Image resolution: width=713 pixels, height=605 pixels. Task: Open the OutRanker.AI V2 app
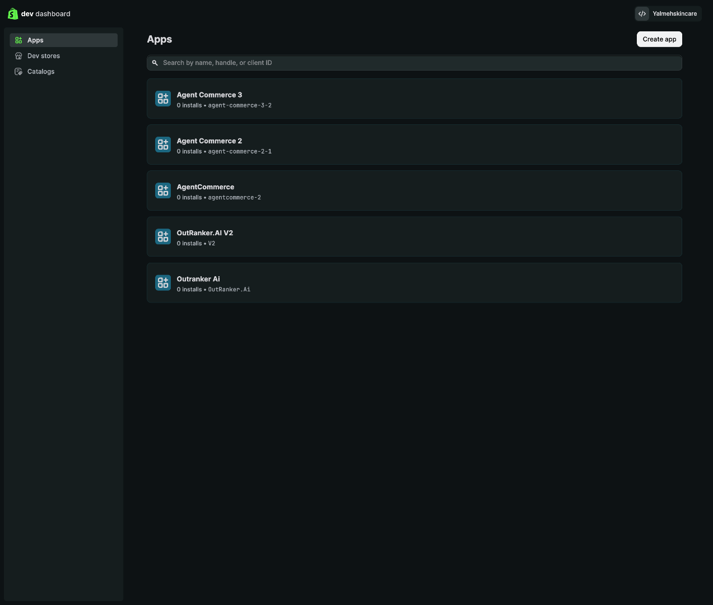click(414, 236)
